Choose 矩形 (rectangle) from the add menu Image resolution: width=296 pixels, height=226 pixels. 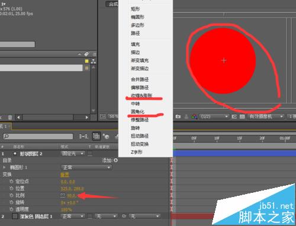point(136,9)
